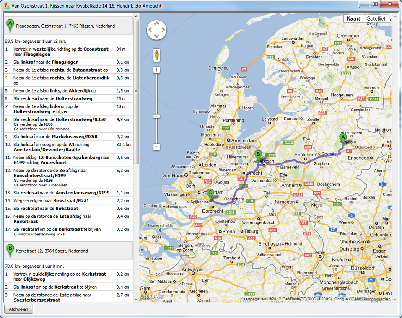Click the 78,0 km route summary line

tap(35, 266)
